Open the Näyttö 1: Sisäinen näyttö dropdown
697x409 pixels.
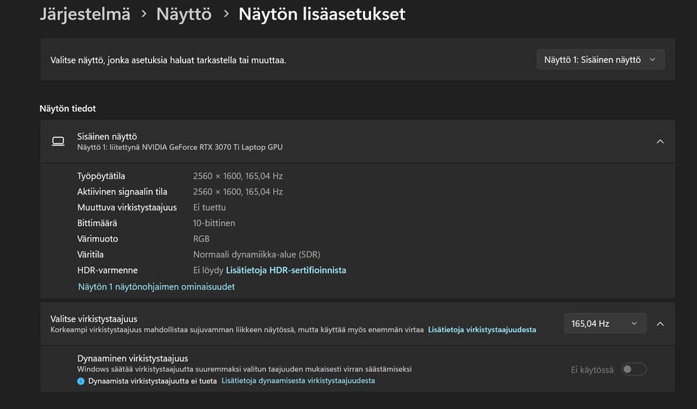coord(600,60)
